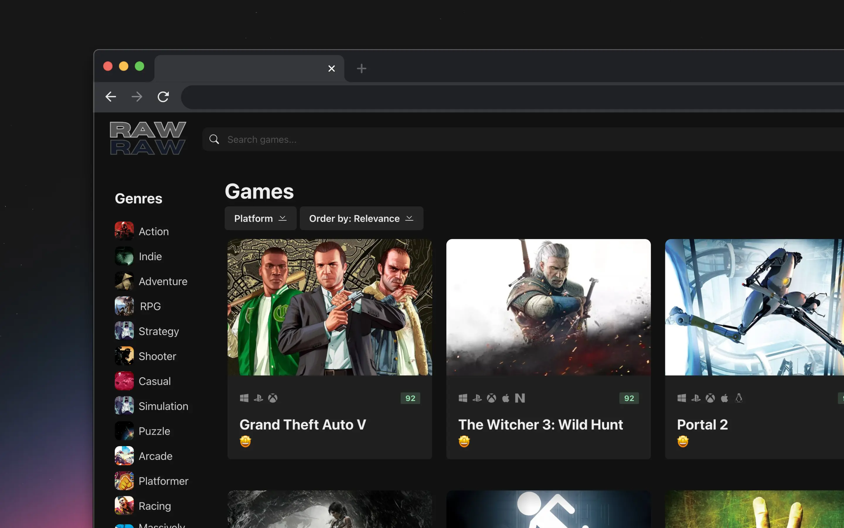Select the Nintendo icon on The Witcher 3 card

pyautogui.click(x=520, y=398)
